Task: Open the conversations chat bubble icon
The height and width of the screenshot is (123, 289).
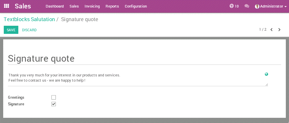Action: [x=247, y=6]
